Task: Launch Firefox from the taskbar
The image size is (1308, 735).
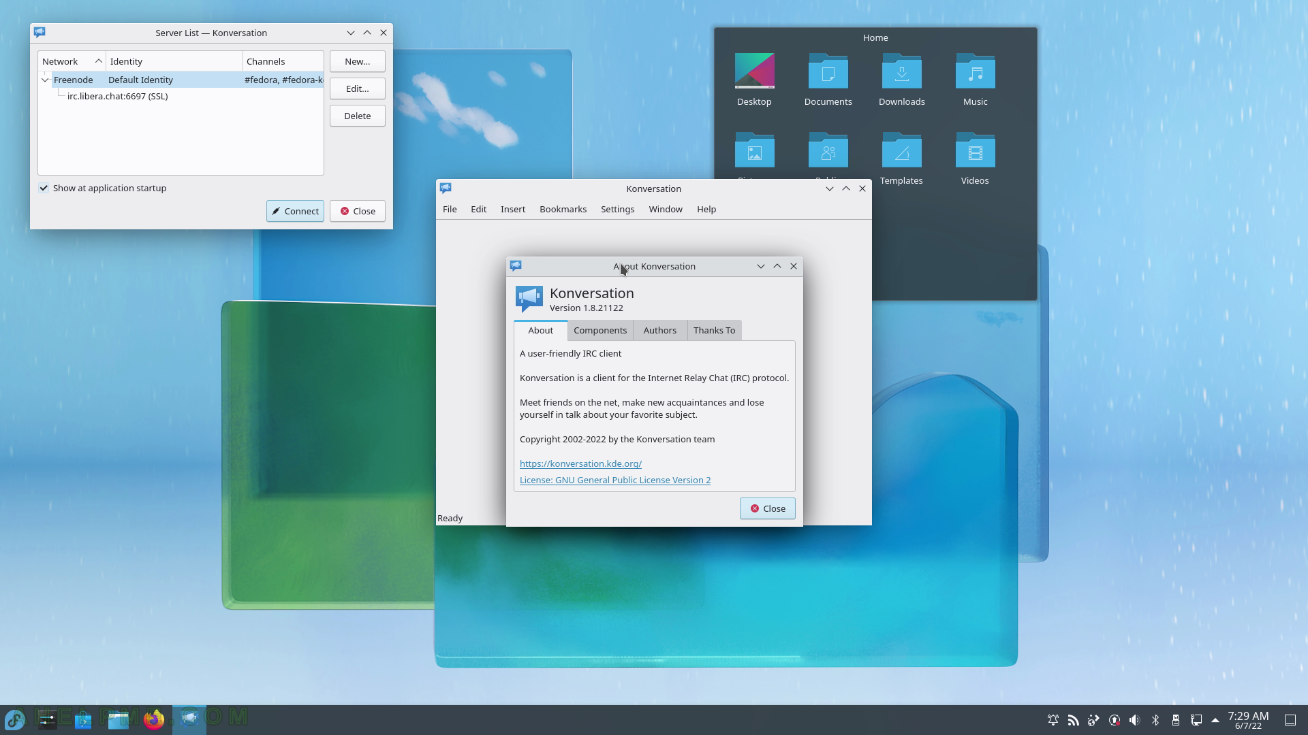Action: click(x=154, y=719)
